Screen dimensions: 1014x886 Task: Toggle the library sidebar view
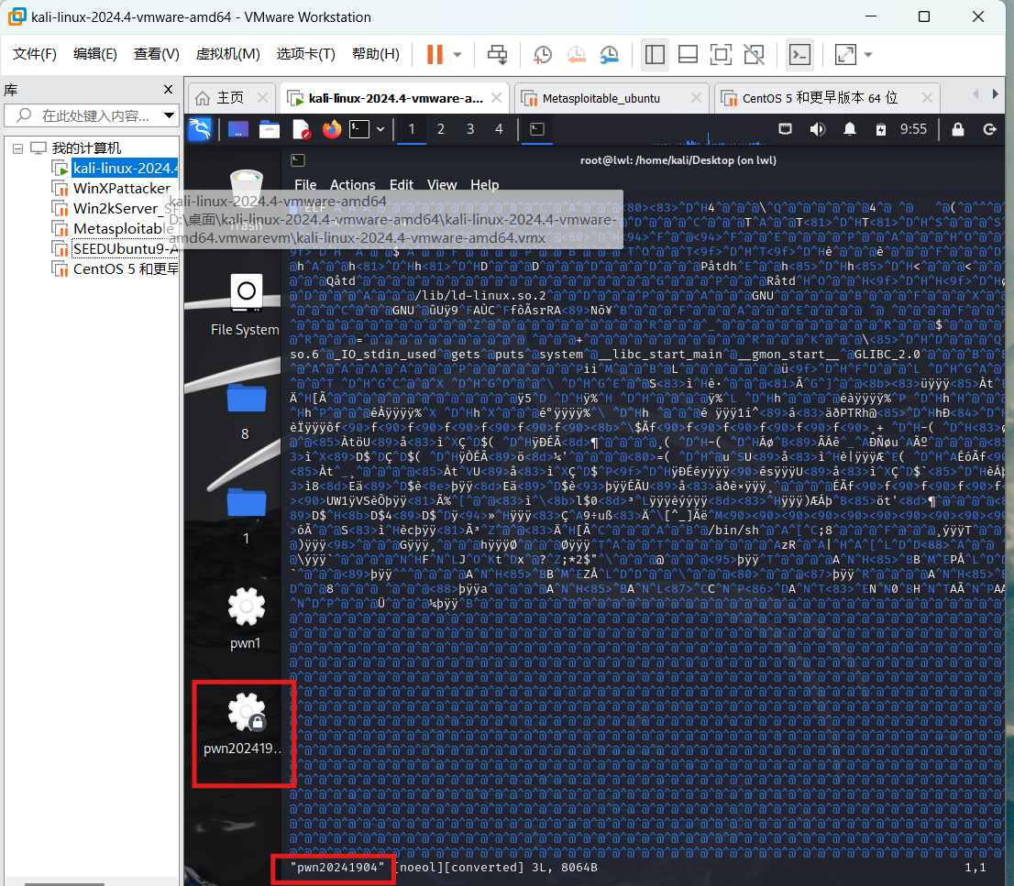(655, 54)
